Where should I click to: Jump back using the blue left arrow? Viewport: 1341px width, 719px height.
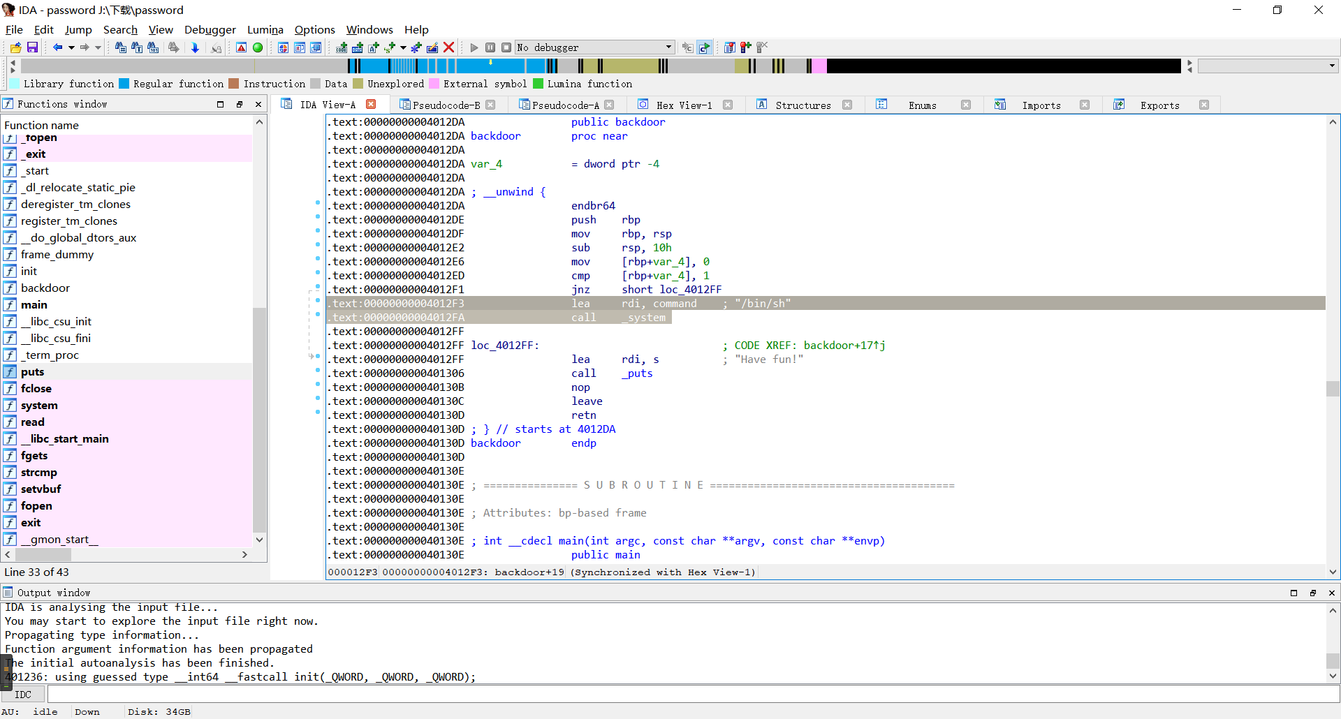(x=57, y=47)
